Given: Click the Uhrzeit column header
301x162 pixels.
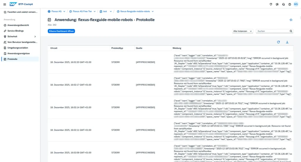Looking at the screenshot, I should (54, 48).
